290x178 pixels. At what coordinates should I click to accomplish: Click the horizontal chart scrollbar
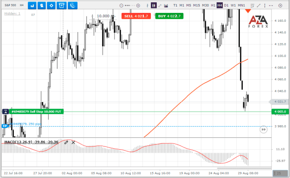pos(244,168)
